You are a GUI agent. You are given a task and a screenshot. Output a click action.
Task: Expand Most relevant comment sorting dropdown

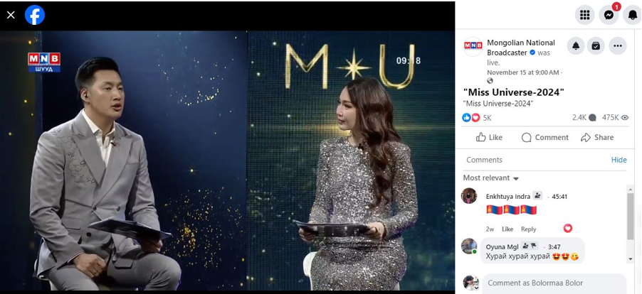491,178
